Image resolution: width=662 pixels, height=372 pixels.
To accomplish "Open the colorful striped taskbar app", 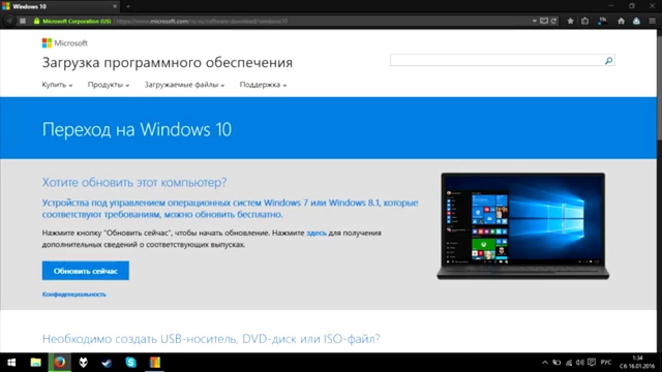I will click(155, 362).
